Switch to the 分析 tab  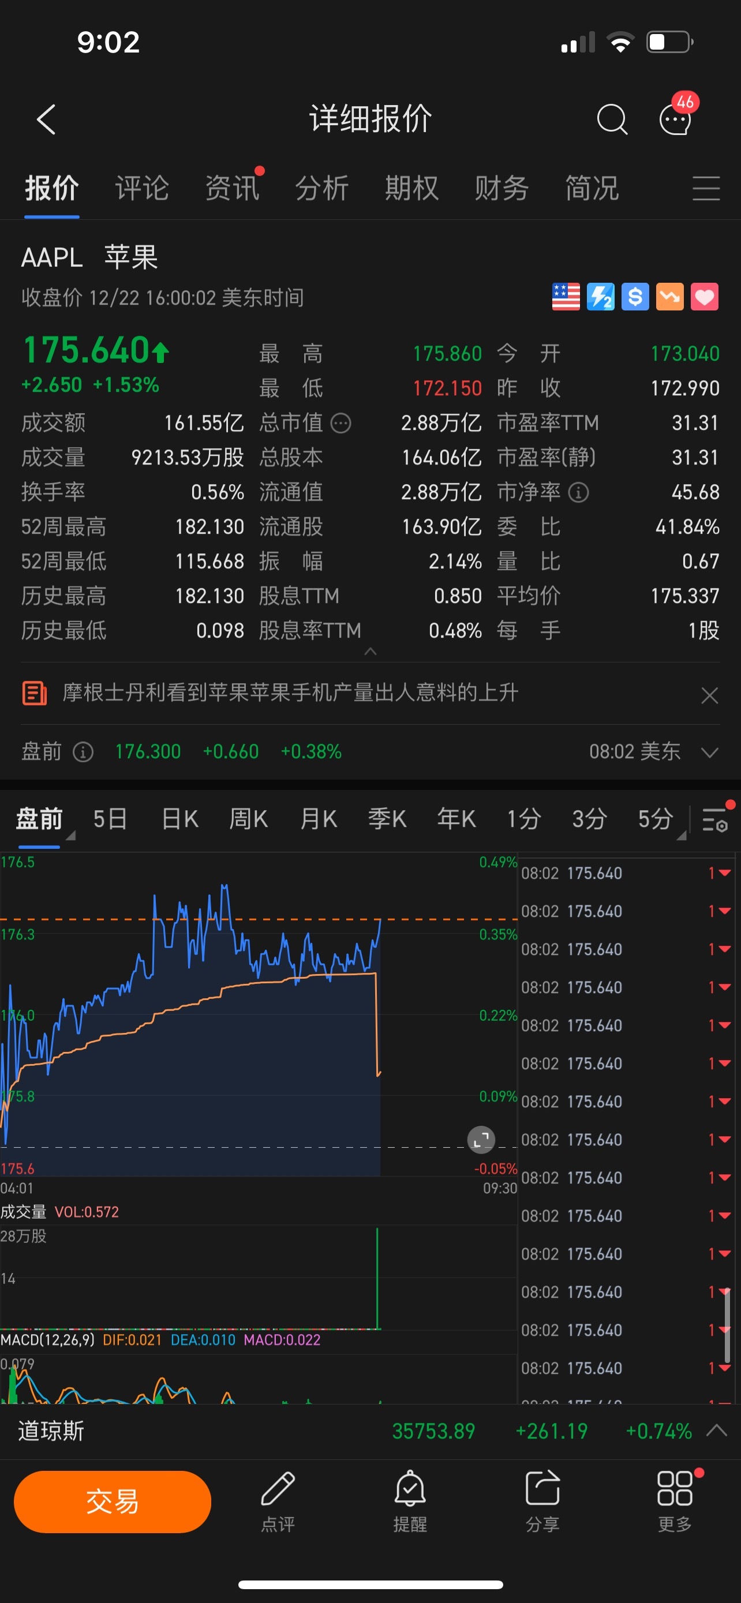(321, 188)
